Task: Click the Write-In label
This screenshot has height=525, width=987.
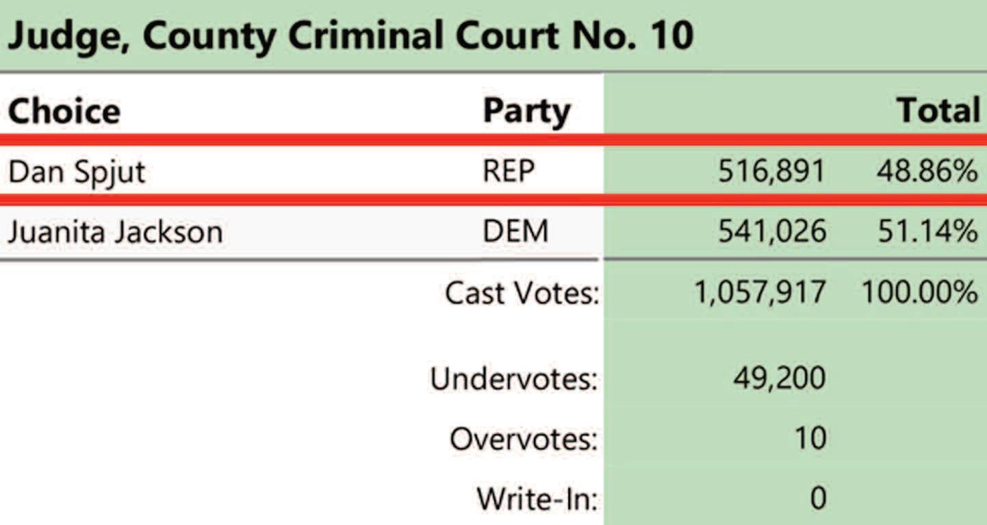Action: pos(537,498)
